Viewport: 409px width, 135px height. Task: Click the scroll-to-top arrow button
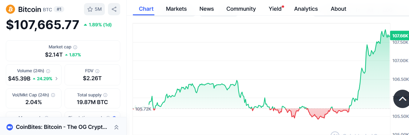[402, 99]
